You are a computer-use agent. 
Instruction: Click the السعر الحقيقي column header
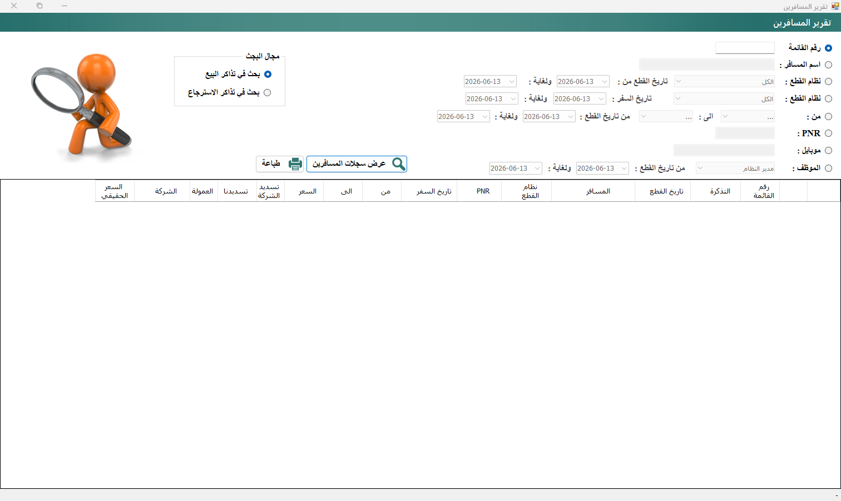coord(115,191)
